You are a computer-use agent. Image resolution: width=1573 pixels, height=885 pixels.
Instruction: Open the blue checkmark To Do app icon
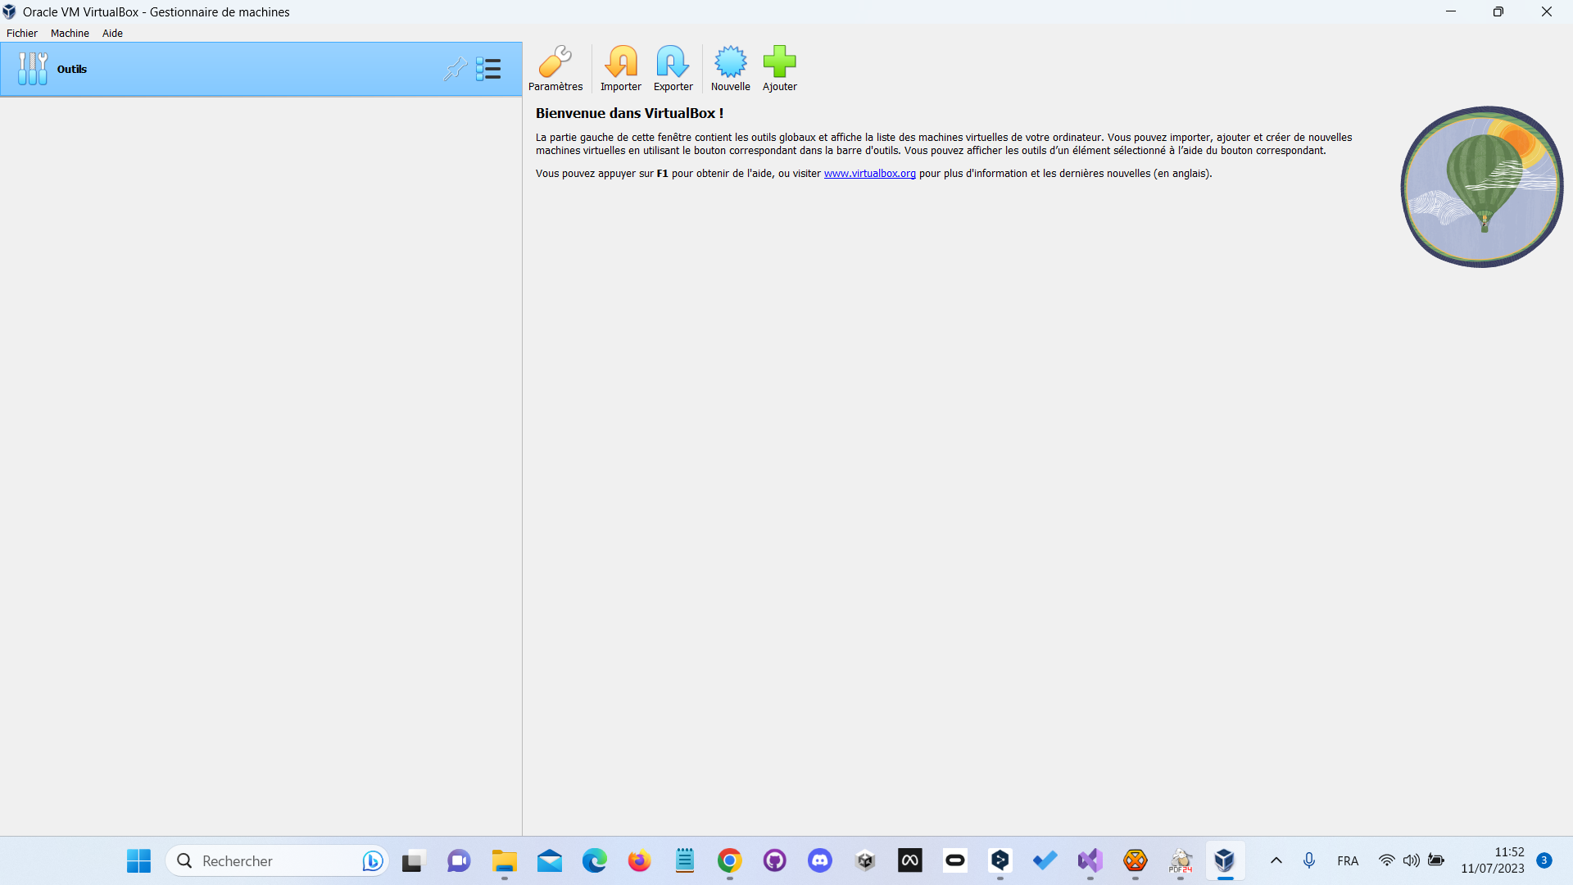coord(1045,860)
